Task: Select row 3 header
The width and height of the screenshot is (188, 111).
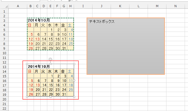Action: tap(4, 21)
